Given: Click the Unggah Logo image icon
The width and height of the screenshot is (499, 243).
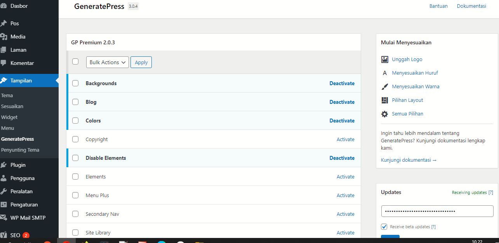Looking at the screenshot, I should [385, 59].
